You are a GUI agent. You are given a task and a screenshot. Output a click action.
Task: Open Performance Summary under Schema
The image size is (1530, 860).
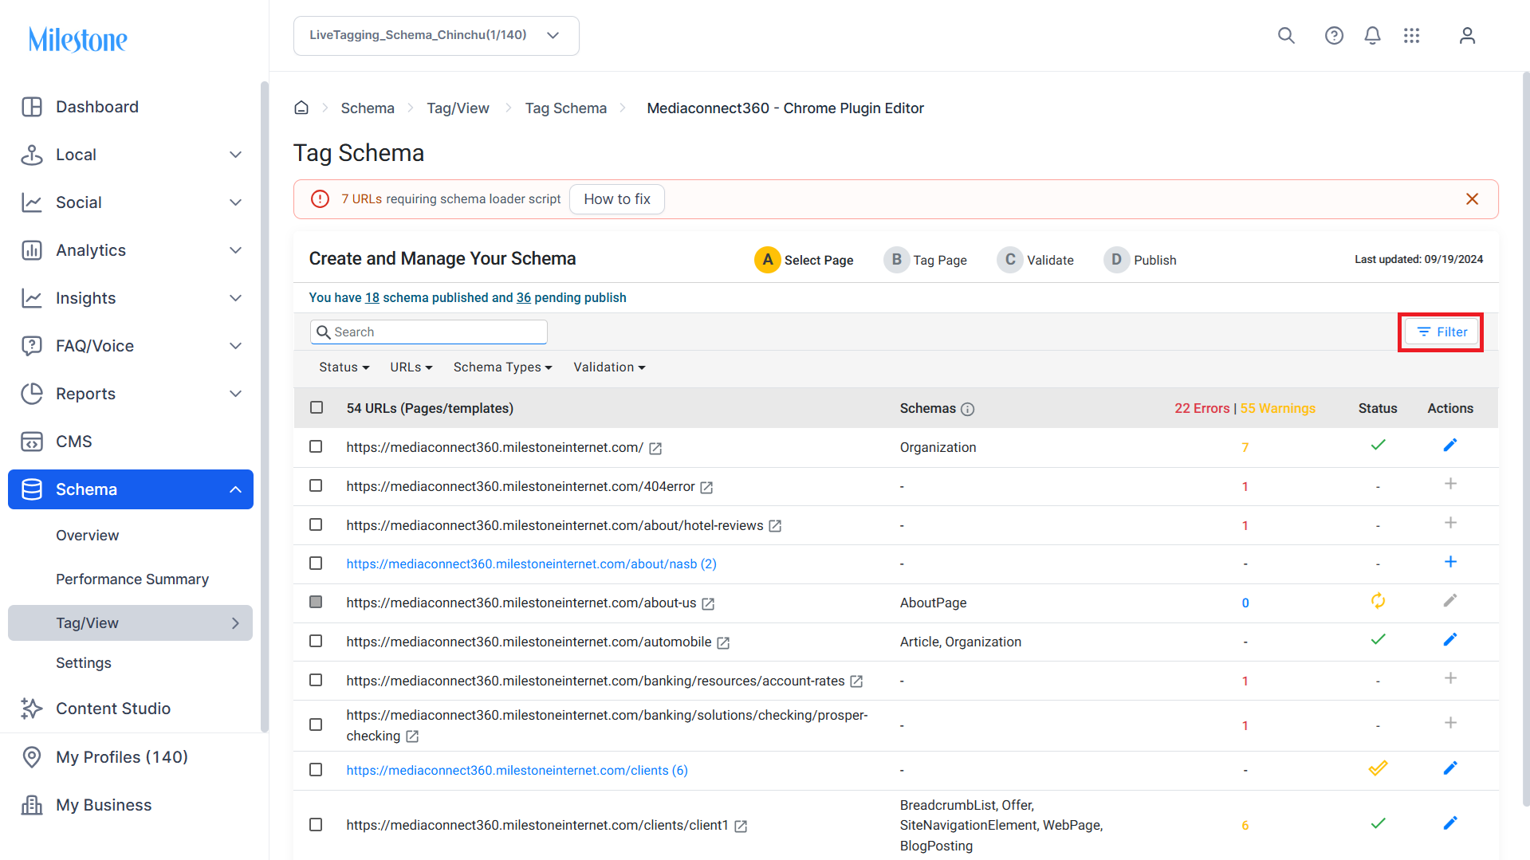(x=132, y=579)
